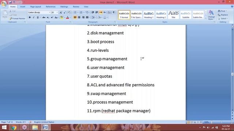Decrease the paragraph indent

(93, 12)
